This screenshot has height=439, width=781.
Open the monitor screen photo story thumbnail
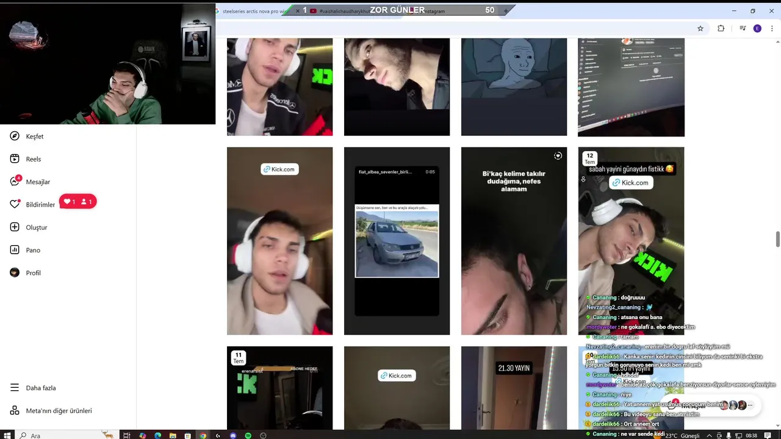tap(631, 87)
